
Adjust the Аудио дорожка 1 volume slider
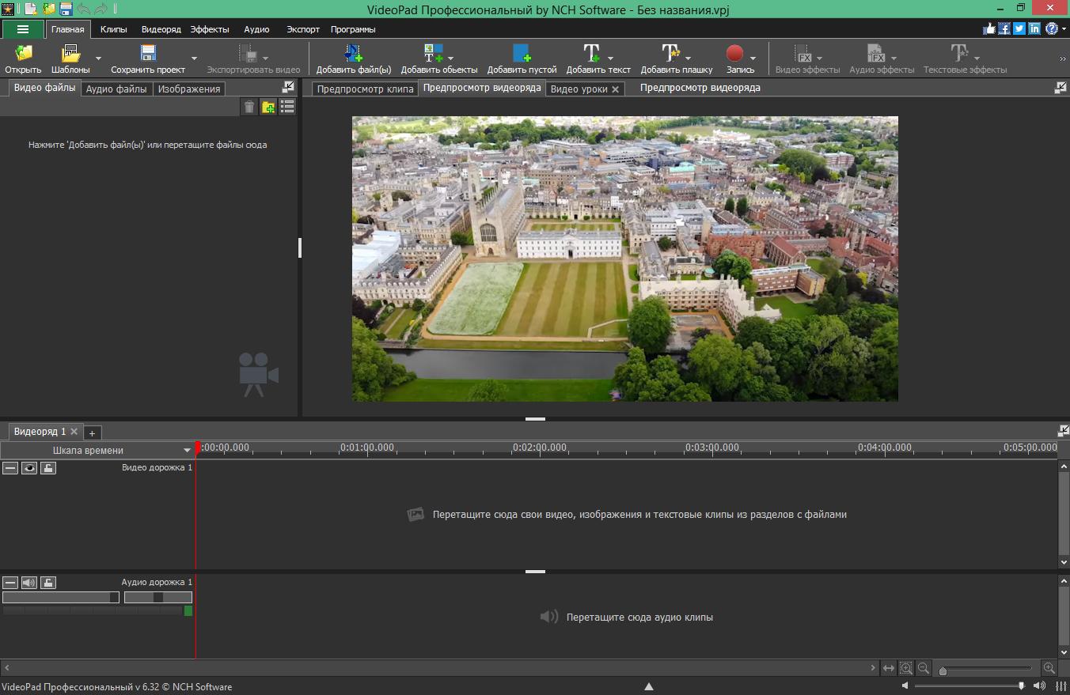(x=61, y=598)
